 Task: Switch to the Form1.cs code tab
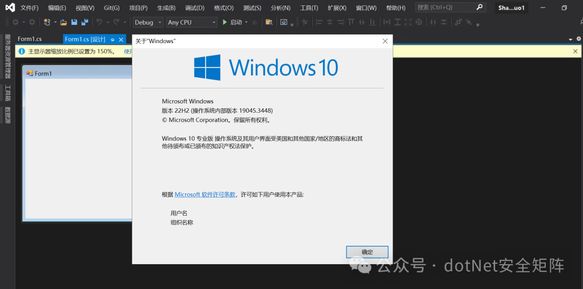click(30, 39)
